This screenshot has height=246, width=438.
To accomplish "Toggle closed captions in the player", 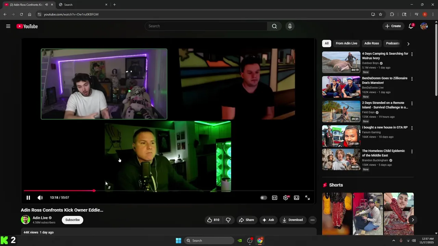I will [274, 197].
